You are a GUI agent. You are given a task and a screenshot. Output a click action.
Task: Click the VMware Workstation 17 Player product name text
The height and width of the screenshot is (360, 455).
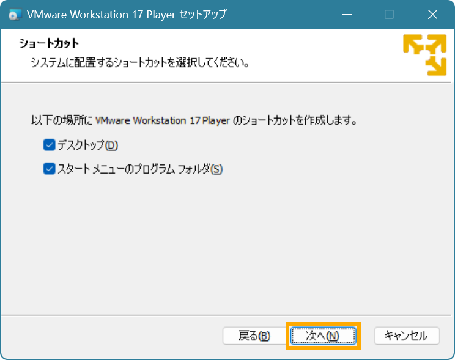[x=163, y=120]
